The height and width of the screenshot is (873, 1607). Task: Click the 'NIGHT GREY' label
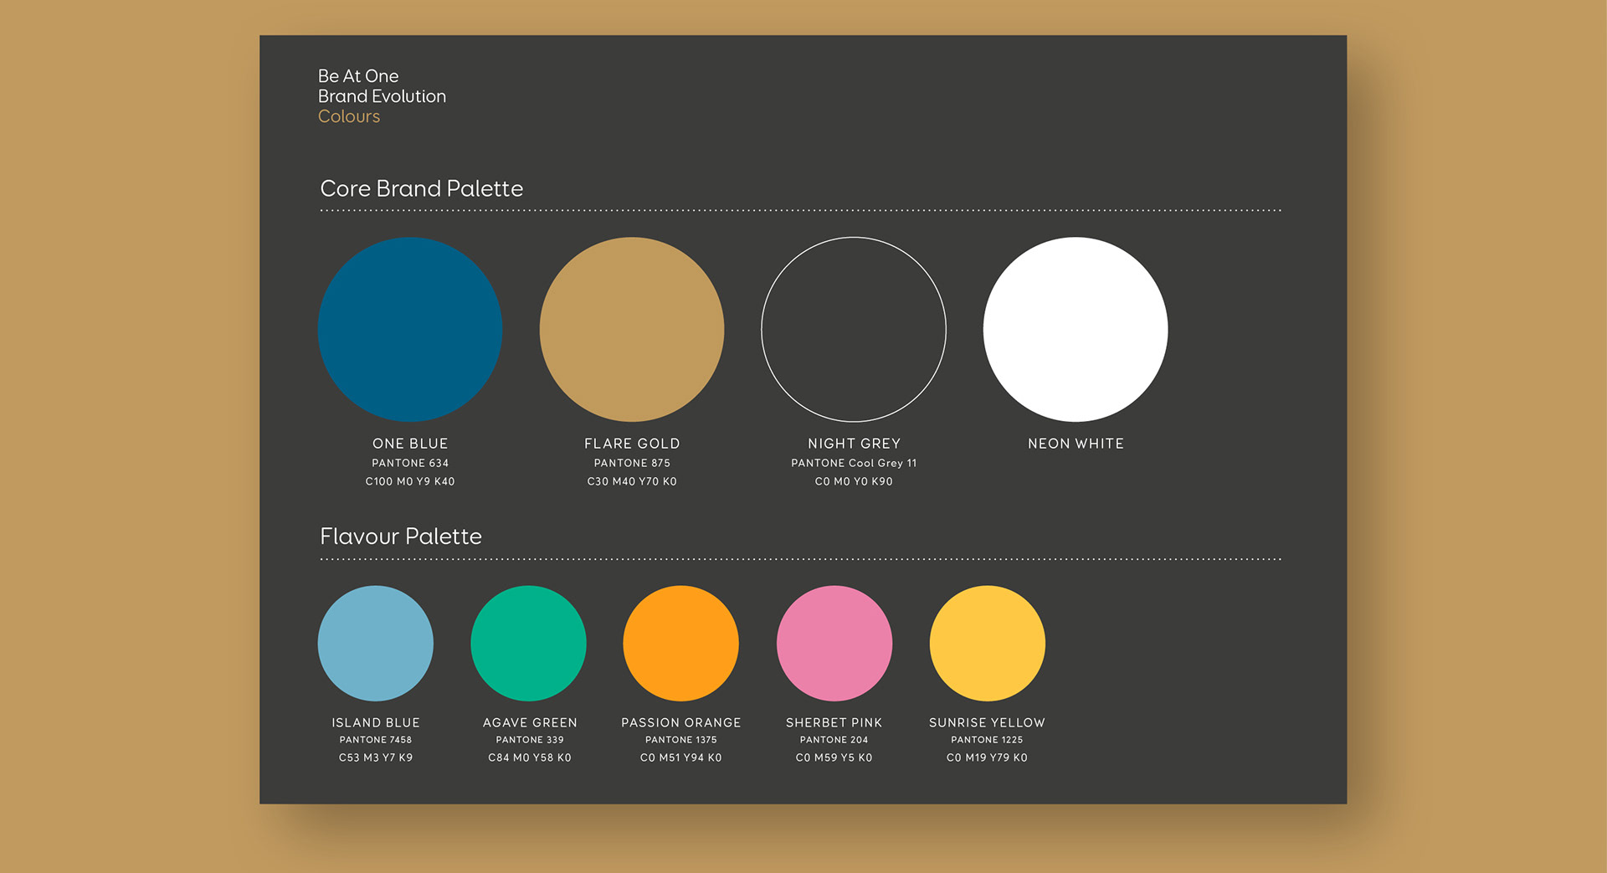(x=854, y=444)
